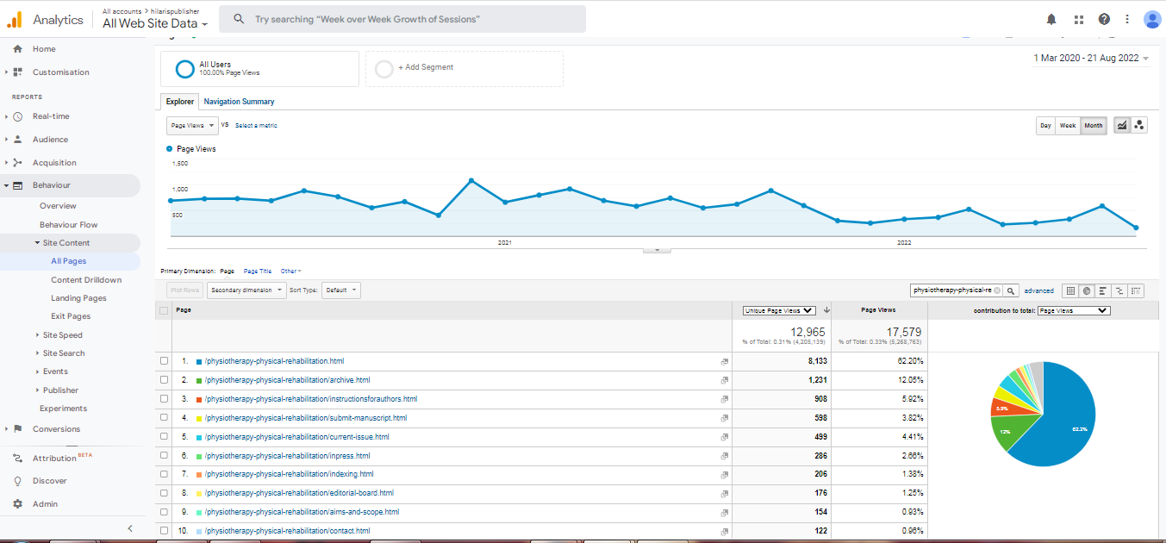Select the line chart view icon
The height and width of the screenshot is (543, 1166).
pyautogui.click(x=1122, y=126)
